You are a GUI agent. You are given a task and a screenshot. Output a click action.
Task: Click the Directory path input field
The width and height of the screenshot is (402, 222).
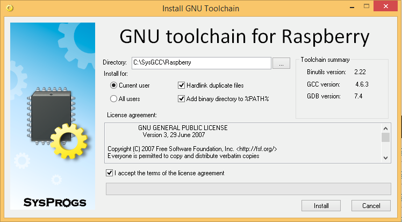point(202,63)
